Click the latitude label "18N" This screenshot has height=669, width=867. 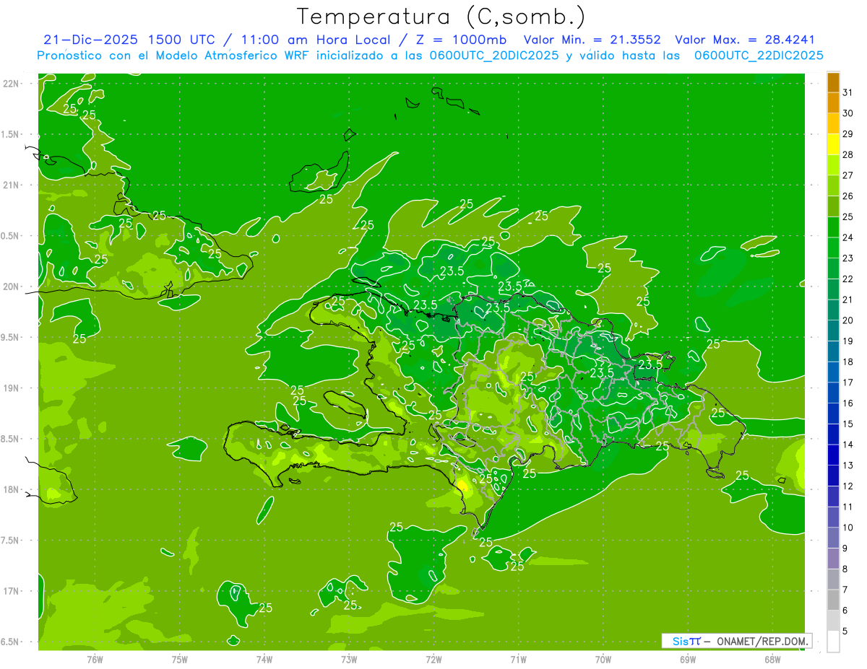tap(11, 490)
